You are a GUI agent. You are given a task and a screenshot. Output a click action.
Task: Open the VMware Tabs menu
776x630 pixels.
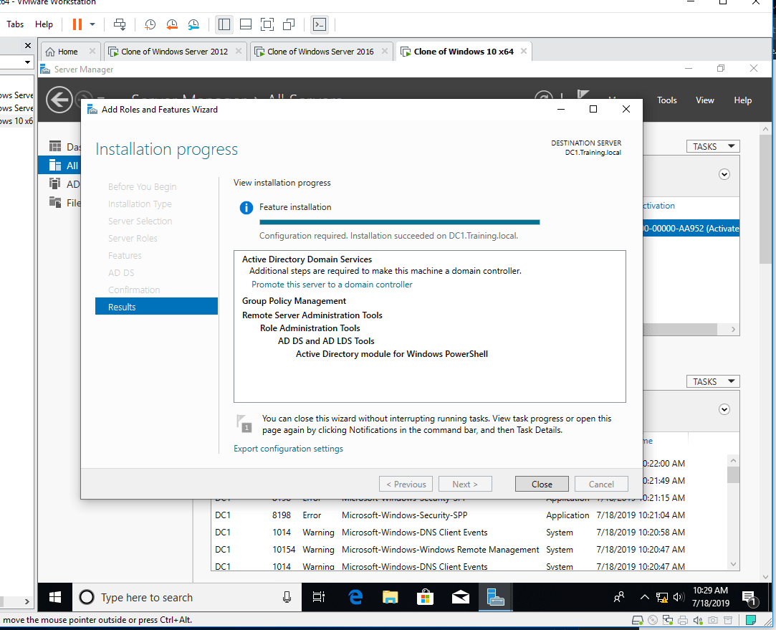pyautogui.click(x=15, y=24)
